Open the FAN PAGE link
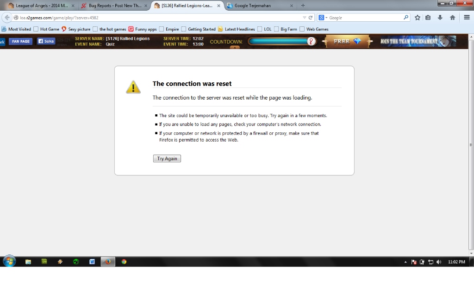 20,41
